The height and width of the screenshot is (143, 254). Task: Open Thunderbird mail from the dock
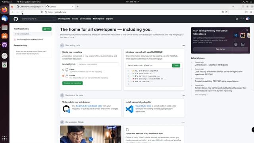4,19
